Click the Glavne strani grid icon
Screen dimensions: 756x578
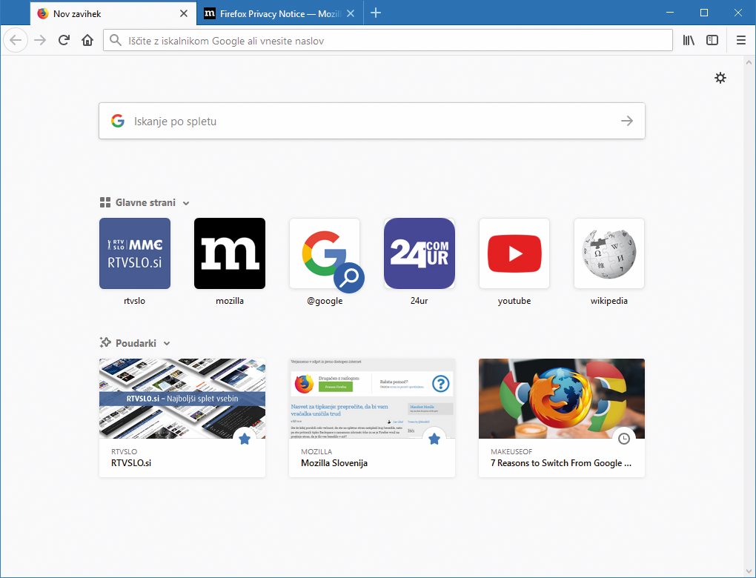pos(105,202)
